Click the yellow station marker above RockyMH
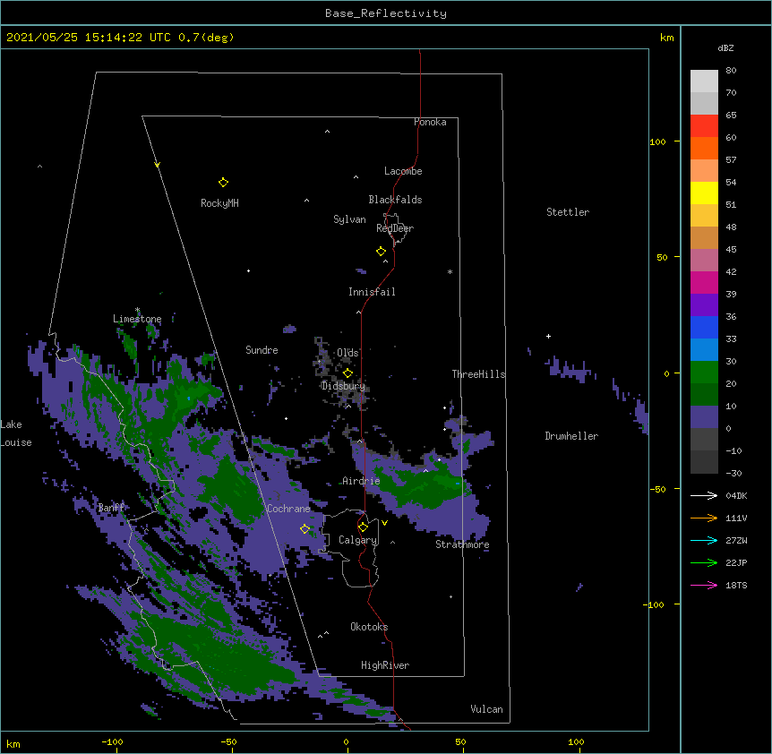Image resolution: width=772 pixels, height=754 pixels. (x=223, y=183)
